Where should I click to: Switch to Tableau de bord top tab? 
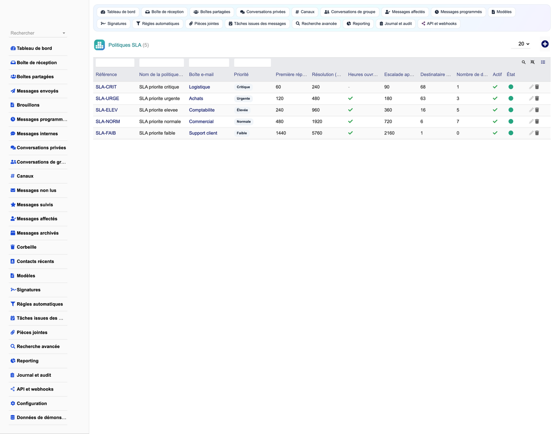pyautogui.click(x=118, y=12)
